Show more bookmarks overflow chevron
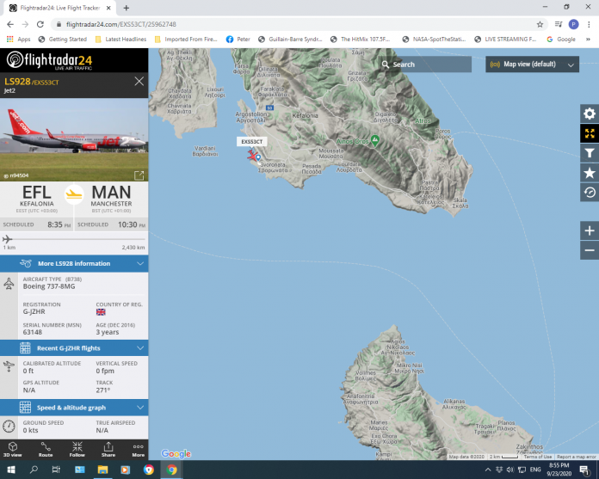This screenshot has width=599, height=479. [x=588, y=40]
